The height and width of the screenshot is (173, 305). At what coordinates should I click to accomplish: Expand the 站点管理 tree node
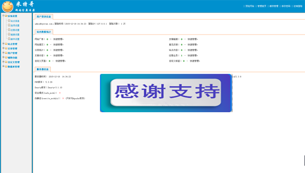pos(3,43)
